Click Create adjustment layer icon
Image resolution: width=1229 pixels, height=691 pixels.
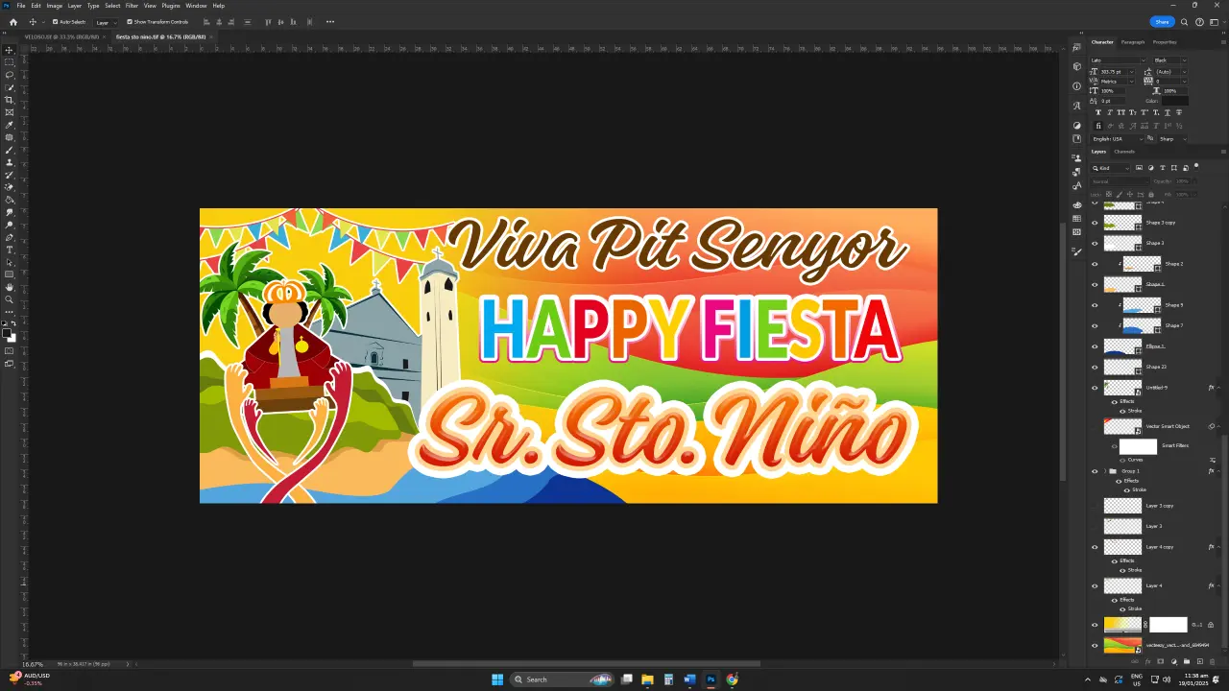(x=1173, y=661)
